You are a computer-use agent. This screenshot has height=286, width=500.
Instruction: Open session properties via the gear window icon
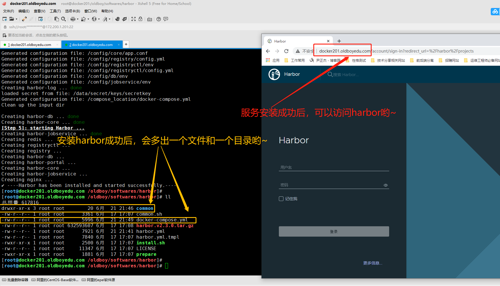point(40,19)
